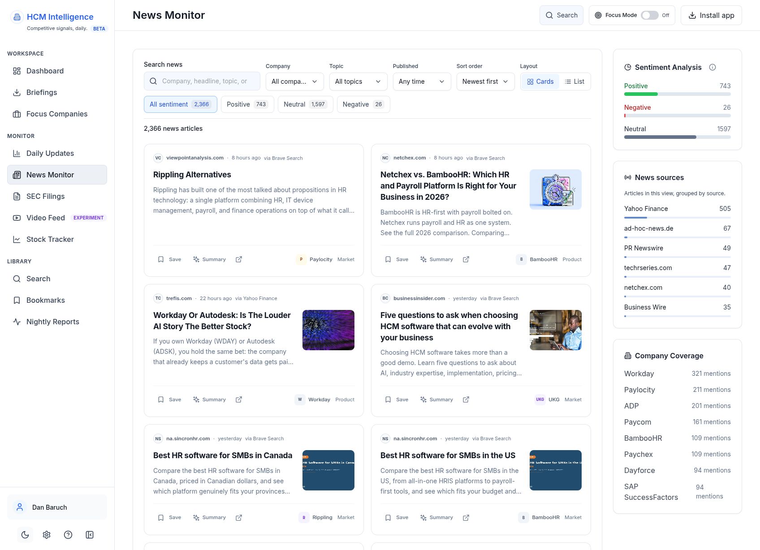Open Video Feed experiment page

[x=57, y=218]
